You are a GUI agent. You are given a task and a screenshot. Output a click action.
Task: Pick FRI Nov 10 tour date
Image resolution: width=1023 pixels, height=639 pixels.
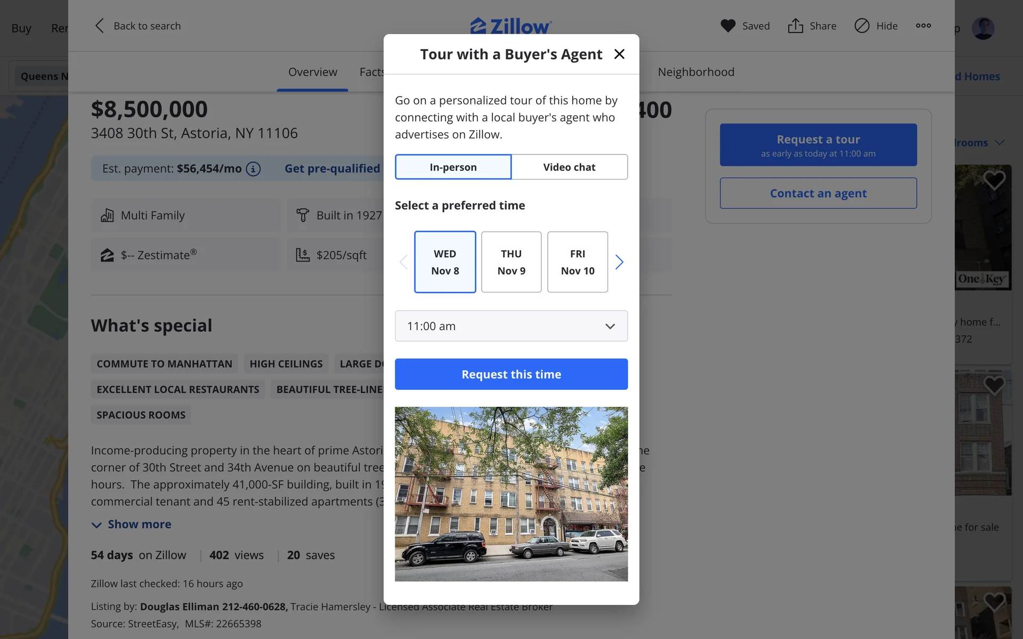coord(577,262)
